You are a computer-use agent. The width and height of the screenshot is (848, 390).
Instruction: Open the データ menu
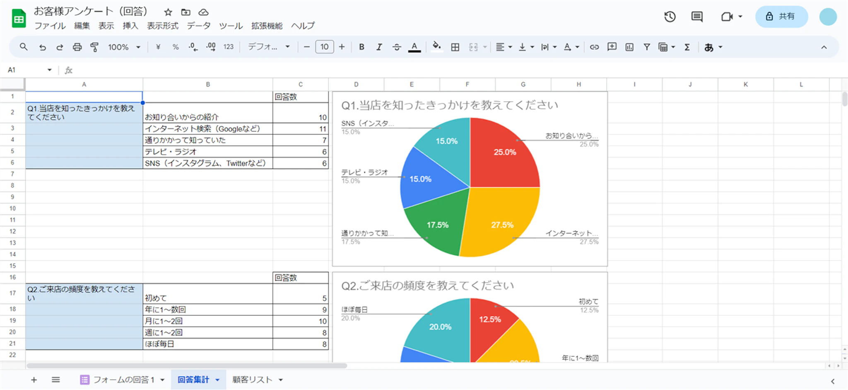198,26
